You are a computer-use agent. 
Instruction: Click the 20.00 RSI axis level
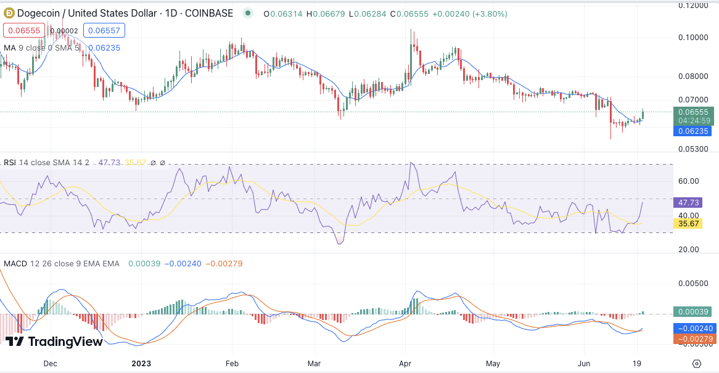point(688,250)
